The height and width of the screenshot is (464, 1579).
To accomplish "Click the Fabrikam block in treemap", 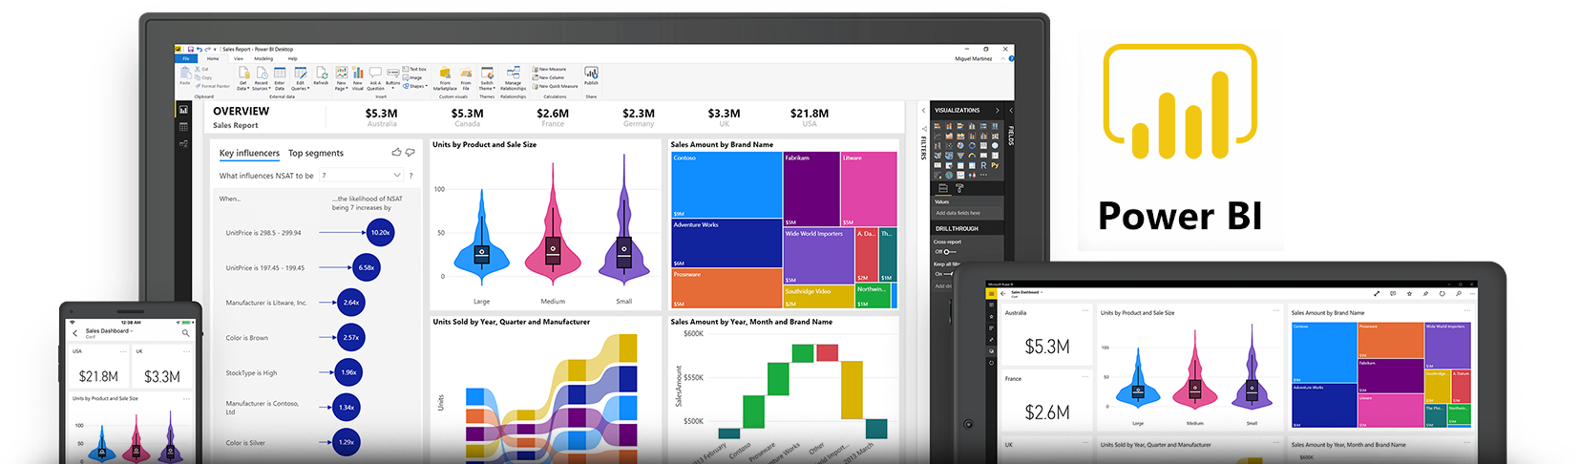I will click(x=811, y=189).
